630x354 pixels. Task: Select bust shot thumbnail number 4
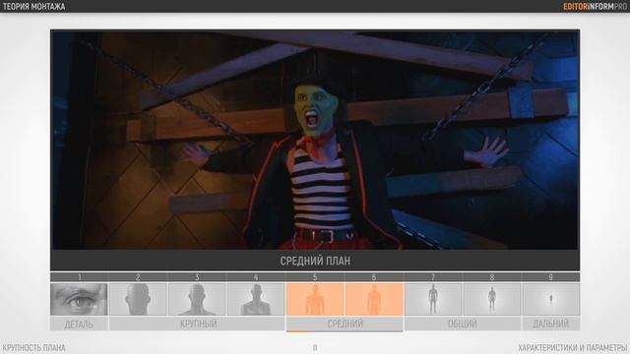point(256,299)
